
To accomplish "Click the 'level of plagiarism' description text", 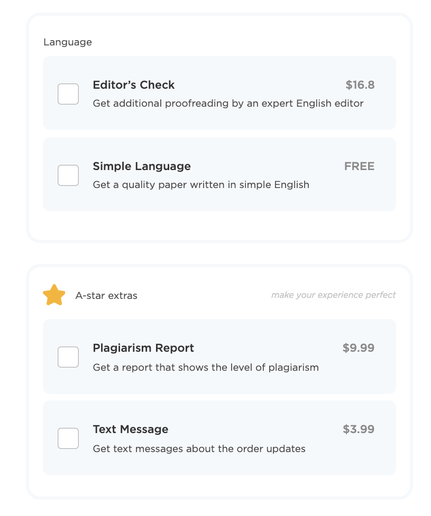I will click(x=206, y=367).
